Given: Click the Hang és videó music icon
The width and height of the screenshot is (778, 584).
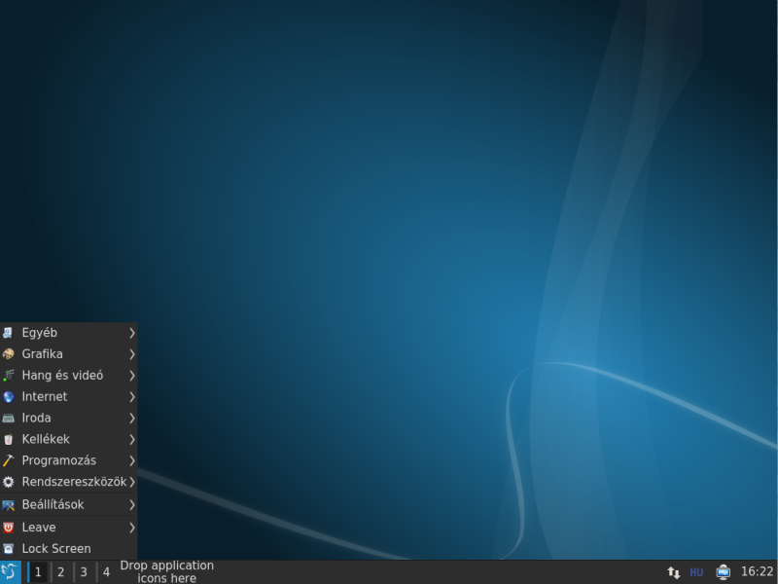Looking at the screenshot, I should pyautogui.click(x=8, y=376).
